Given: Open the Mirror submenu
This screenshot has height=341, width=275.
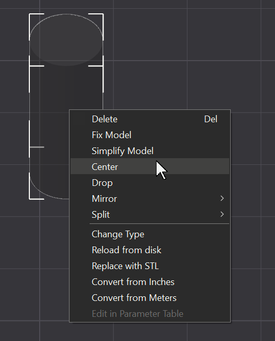Looking at the screenshot, I should click(150, 199).
